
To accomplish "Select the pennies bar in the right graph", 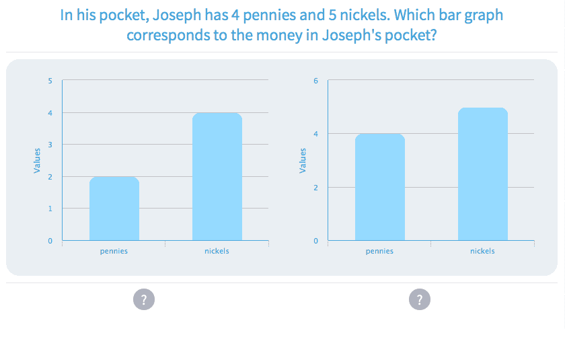I will (380, 187).
